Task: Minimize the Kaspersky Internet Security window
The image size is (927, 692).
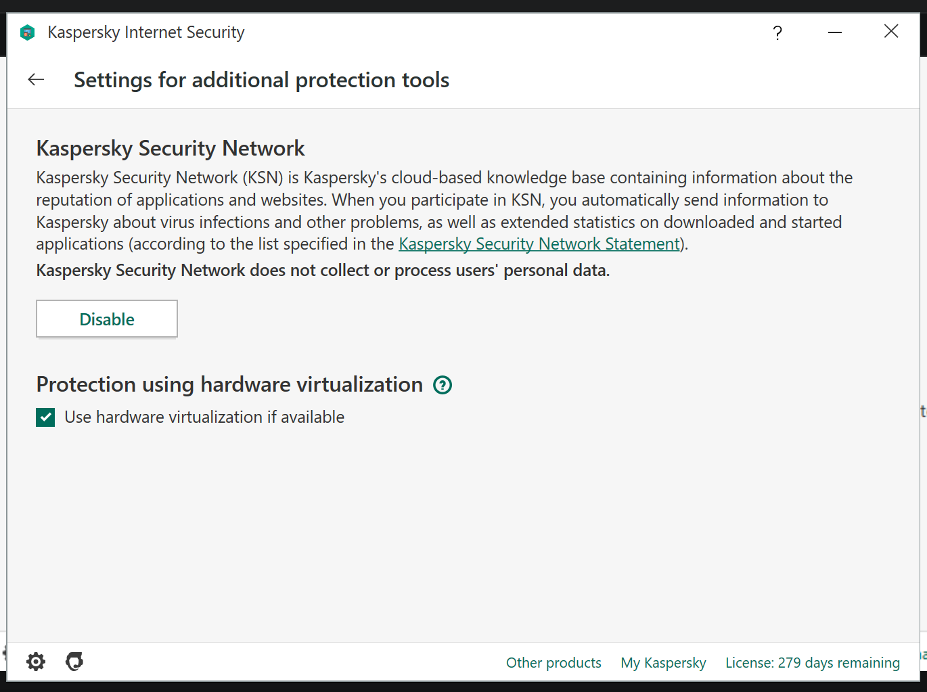Action: (x=835, y=32)
